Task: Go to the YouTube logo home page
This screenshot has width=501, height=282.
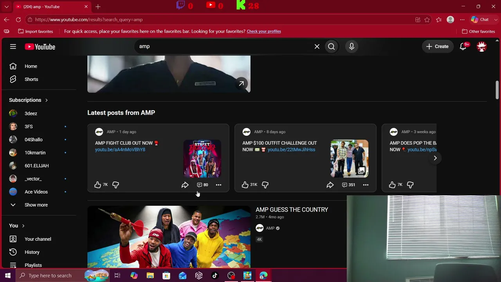Action: coord(40,47)
